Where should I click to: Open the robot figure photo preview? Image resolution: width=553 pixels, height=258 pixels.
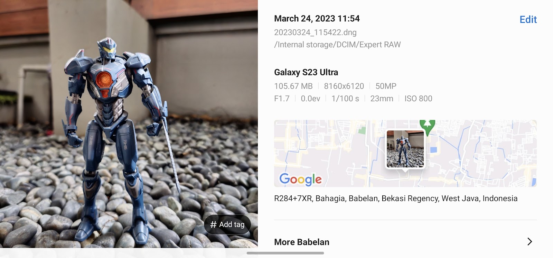pyautogui.click(x=129, y=124)
